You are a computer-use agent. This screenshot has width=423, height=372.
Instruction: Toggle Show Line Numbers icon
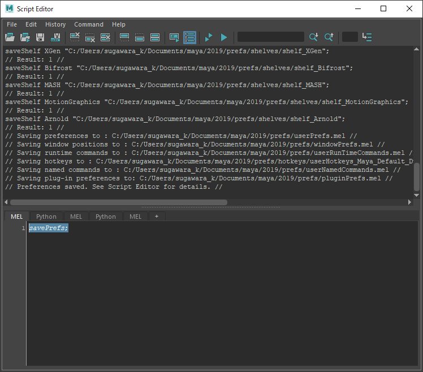[x=189, y=37]
